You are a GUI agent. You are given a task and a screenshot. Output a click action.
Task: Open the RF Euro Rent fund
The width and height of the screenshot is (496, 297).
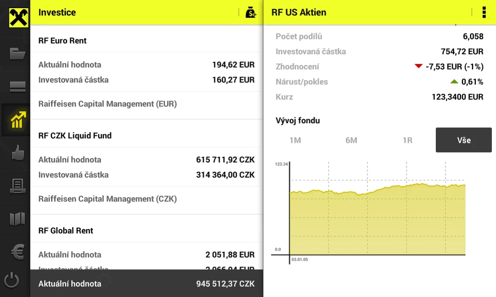tap(62, 41)
